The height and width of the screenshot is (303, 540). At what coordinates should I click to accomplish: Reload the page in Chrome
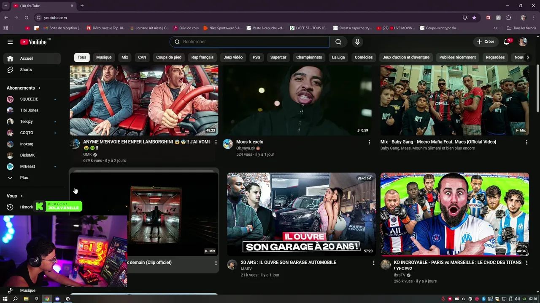(26, 18)
